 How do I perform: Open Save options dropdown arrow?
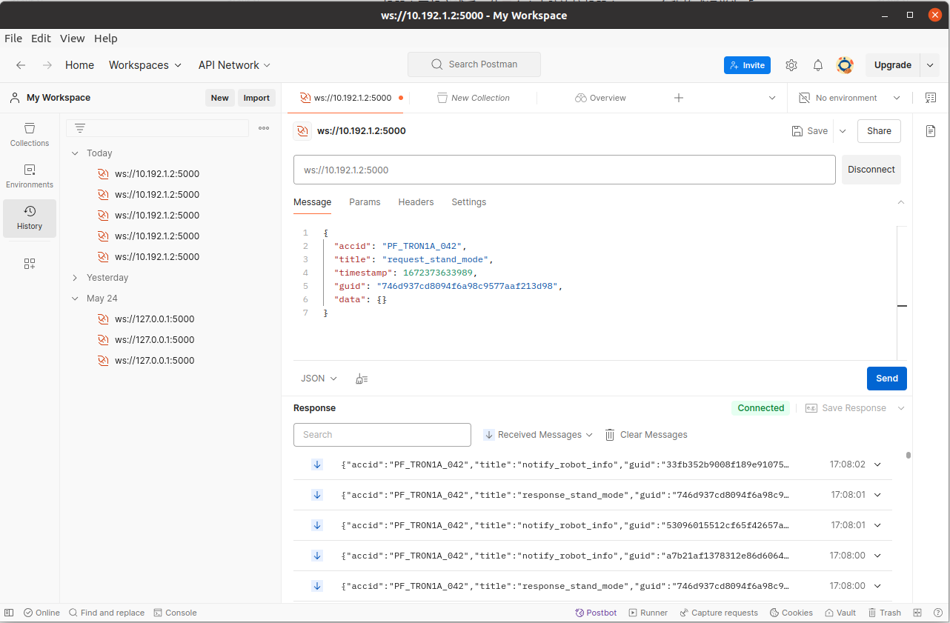coord(843,131)
